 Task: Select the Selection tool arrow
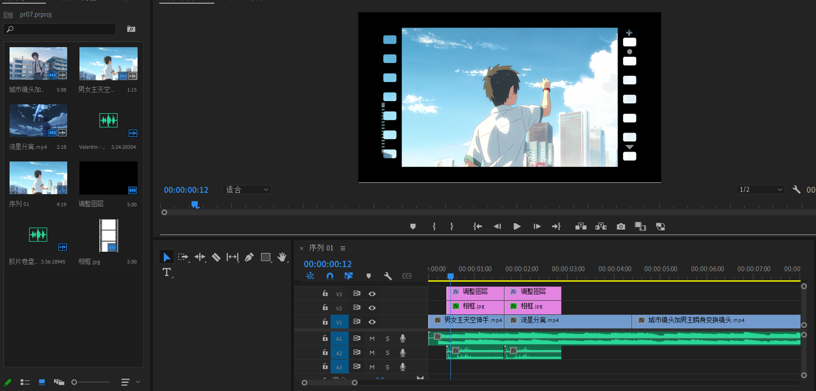167,257
